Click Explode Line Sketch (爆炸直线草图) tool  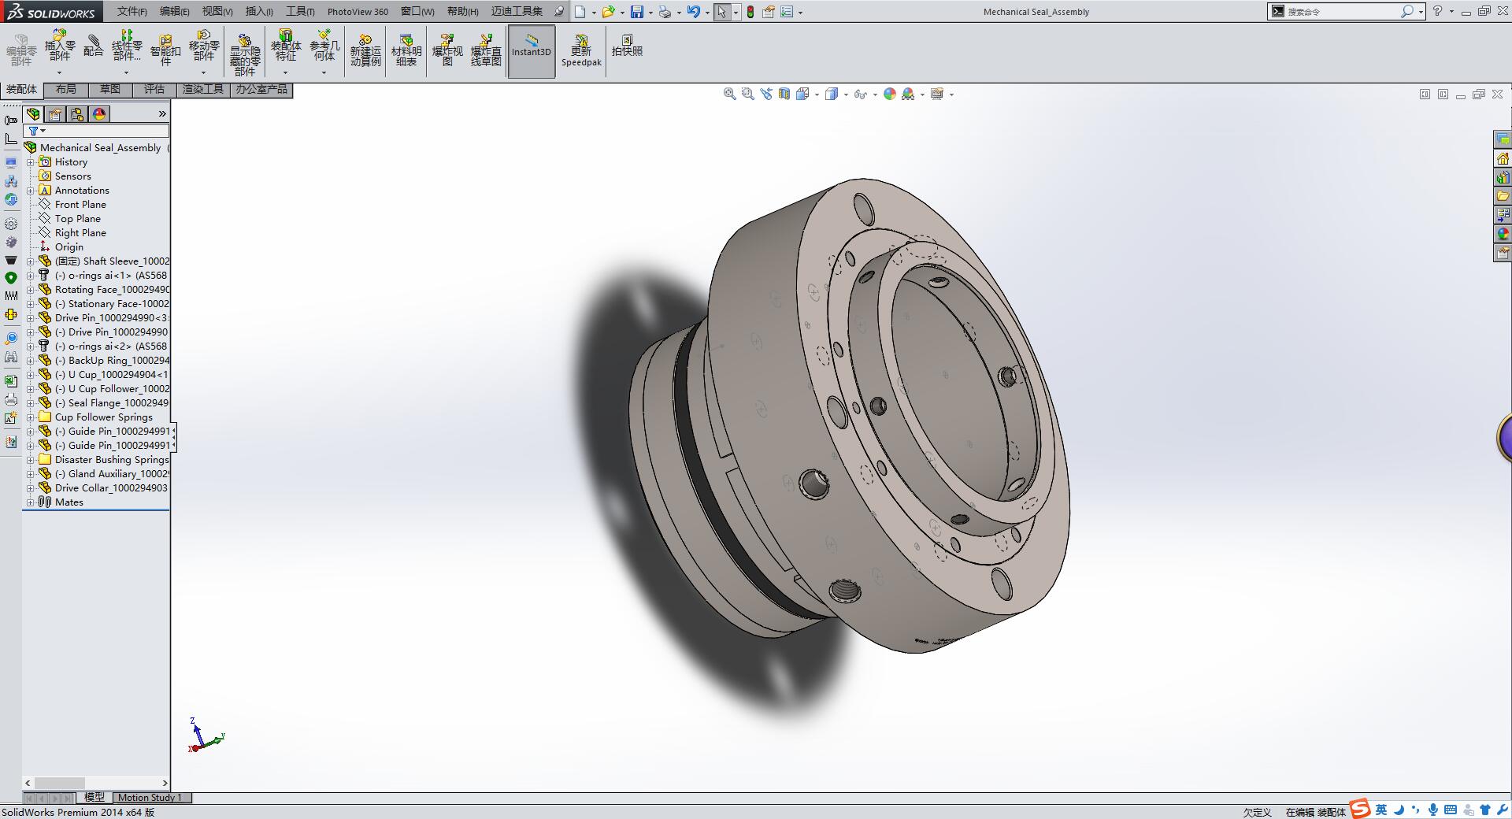[486, 51]
